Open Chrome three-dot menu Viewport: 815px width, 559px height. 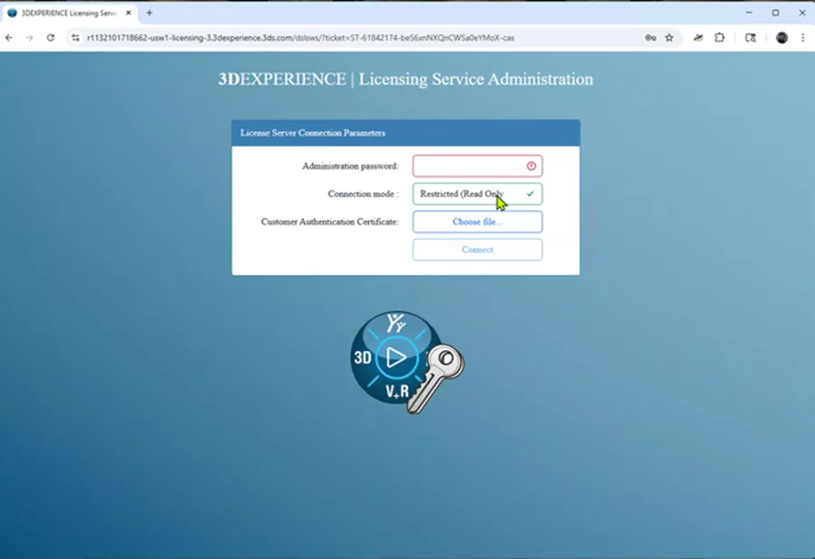(x=803, y=37)
